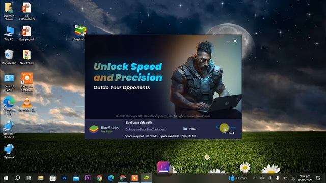Screen dimensions: 326x183
Task: Open the notification center icon
Action: tap(318, 178)
